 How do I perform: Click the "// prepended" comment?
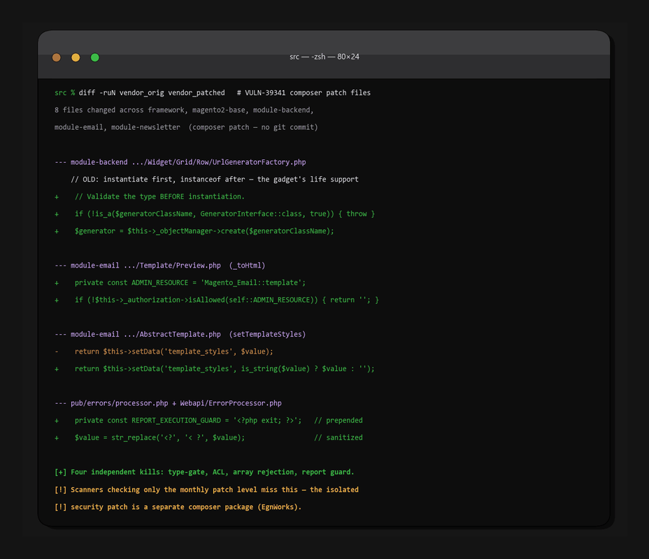(x=338, y=421)
